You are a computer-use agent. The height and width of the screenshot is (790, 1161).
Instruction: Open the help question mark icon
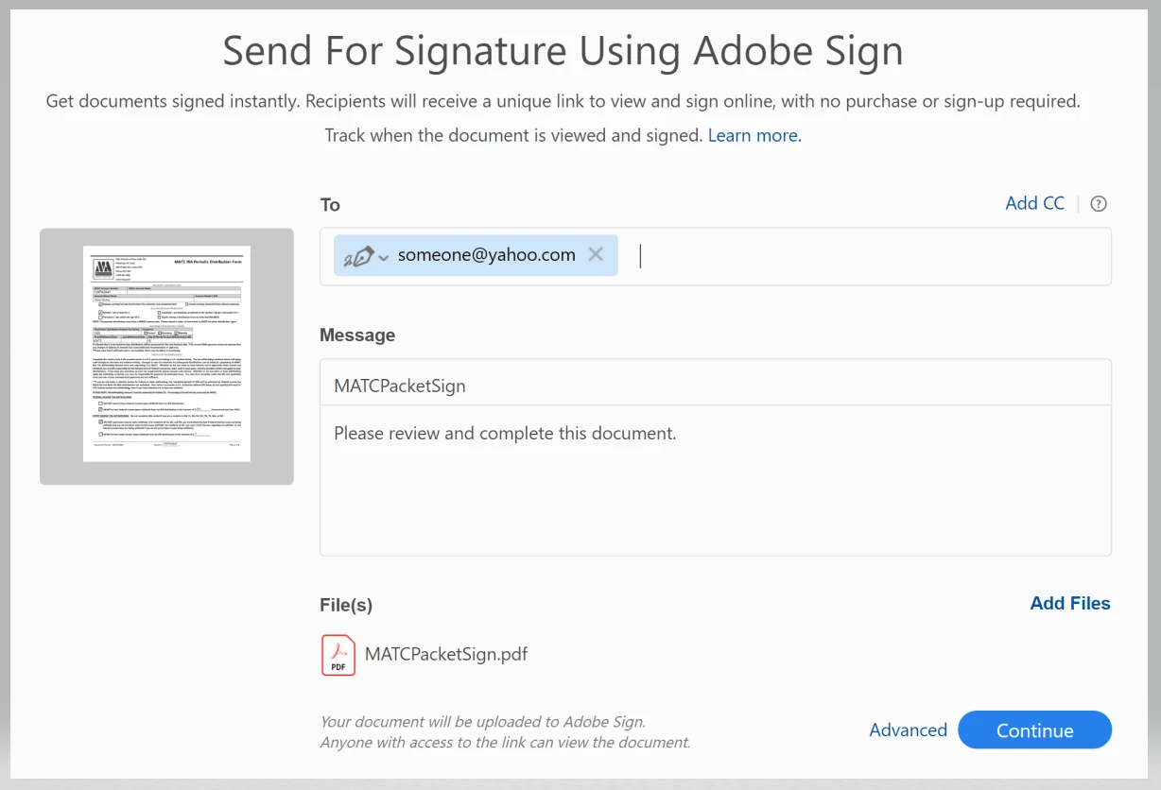point(1099,203)
